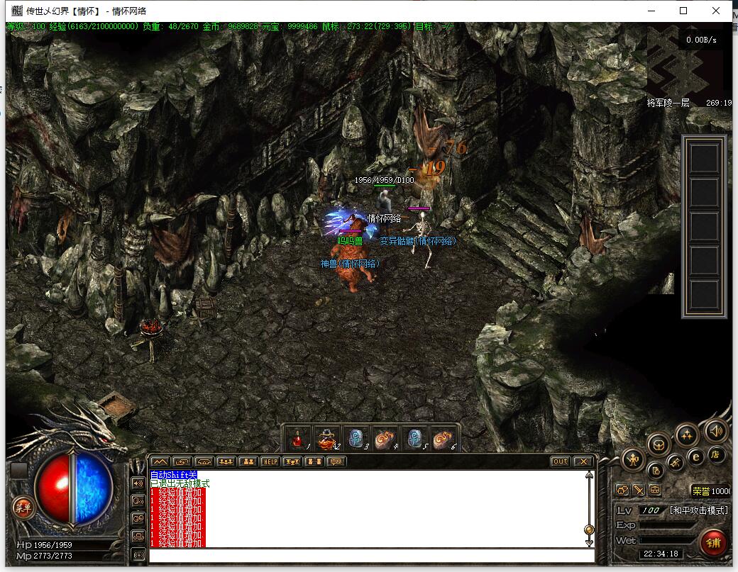
Task: Toggle the two-faces channel icon left of chat
Action: tap(138, 518)
